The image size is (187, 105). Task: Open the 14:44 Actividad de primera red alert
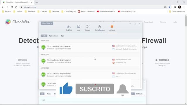coord(59,60)
